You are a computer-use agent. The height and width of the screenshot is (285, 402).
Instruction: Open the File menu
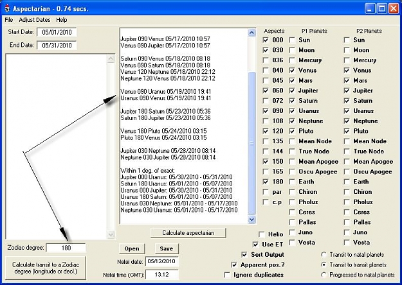click(x=9, y=20)
